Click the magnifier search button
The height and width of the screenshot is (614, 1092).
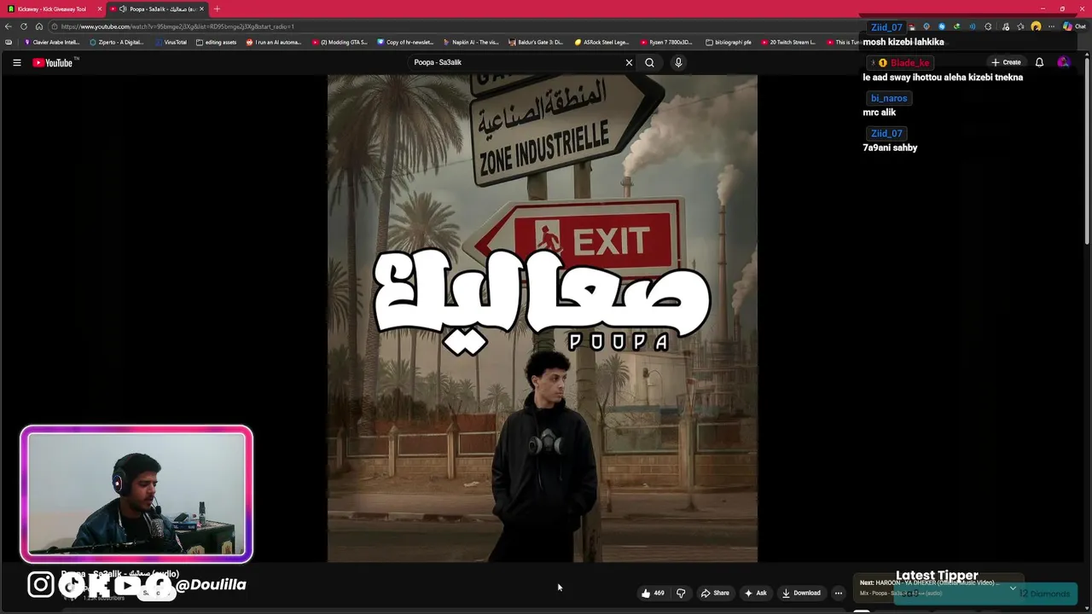(649, 62)
